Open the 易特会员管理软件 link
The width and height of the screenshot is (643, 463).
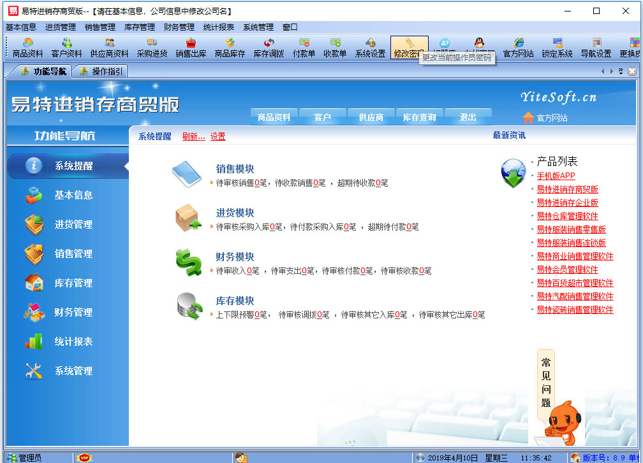567,270
